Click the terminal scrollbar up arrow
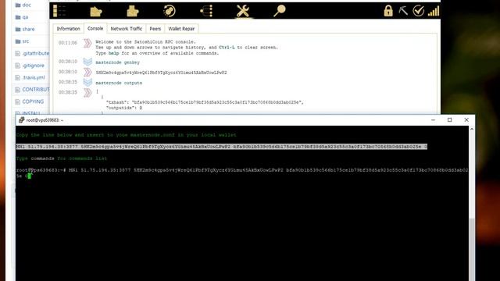The height and width of the screenshot is (281, 500). click(472, 129)
